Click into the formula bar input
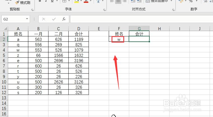 pyautogui.click(x=142, y=19)
